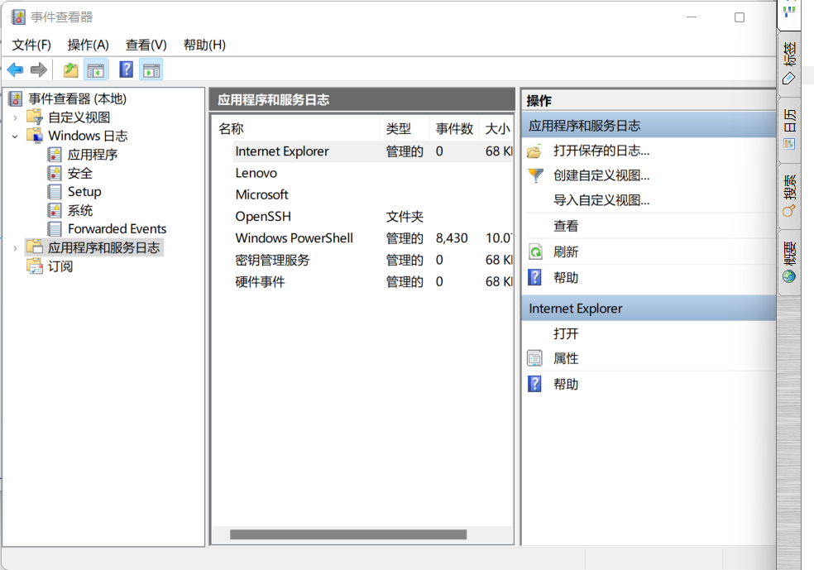Maximize the 事件查看器 window
Screen dimensions: 814x570
click(740, 17)
